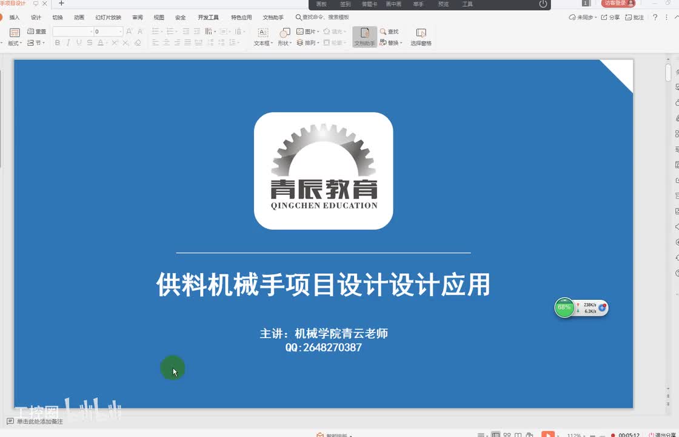Open the 幻灯片放映 slideshow tab
Viewport: 679px width, 437px height.
pos(109,18)
